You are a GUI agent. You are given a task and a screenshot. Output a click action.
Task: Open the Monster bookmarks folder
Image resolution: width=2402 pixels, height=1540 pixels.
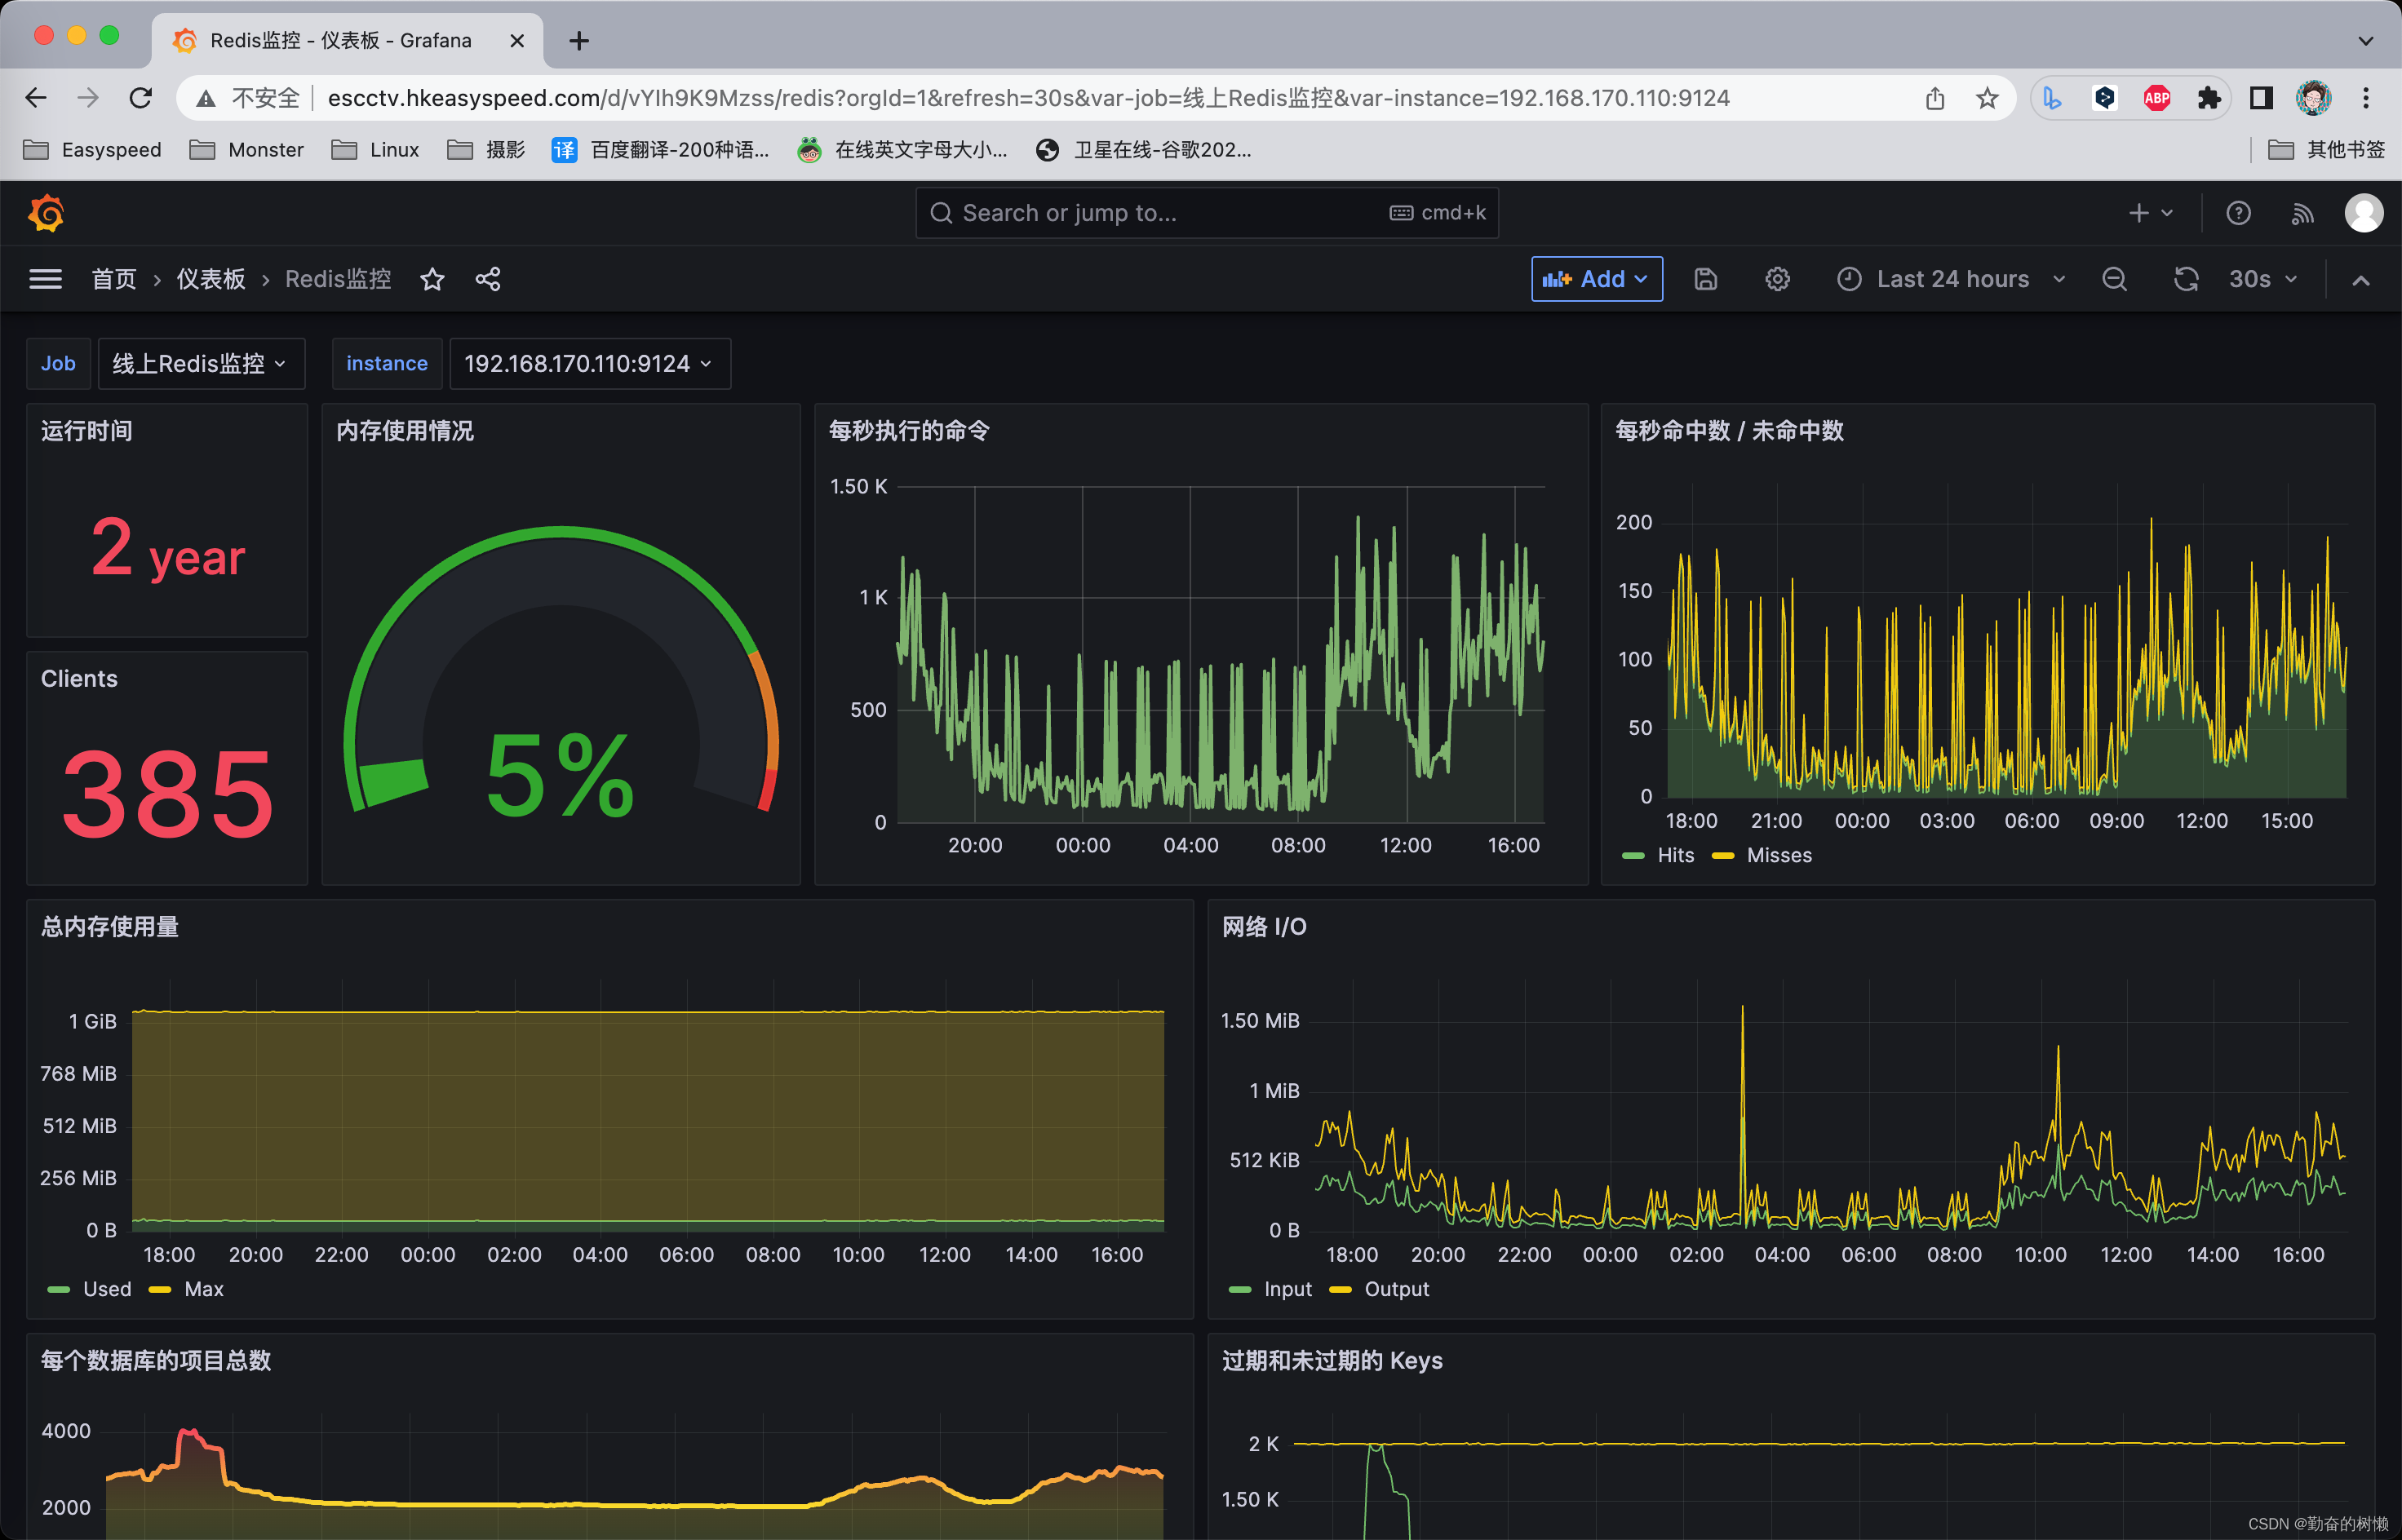pos(246,150)
